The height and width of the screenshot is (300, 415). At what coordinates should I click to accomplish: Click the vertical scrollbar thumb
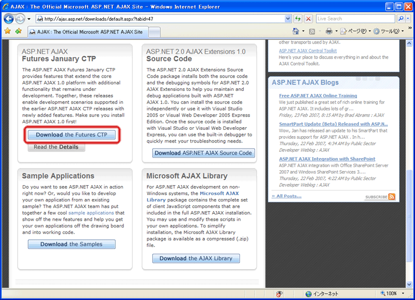click(409, 215)
